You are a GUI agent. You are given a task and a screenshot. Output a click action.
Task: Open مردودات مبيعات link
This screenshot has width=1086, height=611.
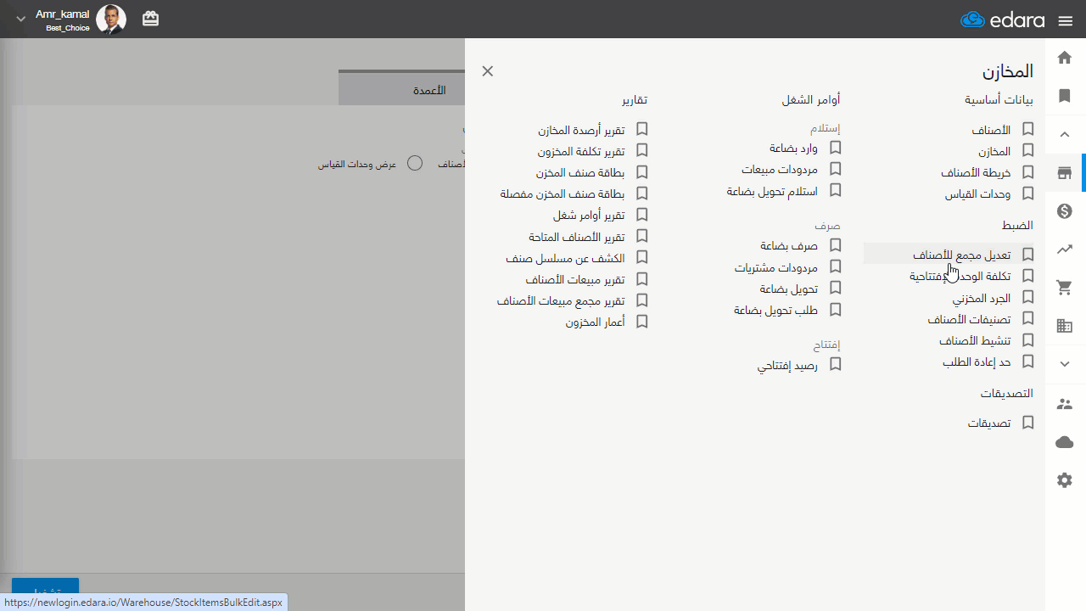pos(780,170)
